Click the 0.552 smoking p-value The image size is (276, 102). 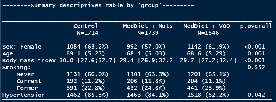pos(256,68)
